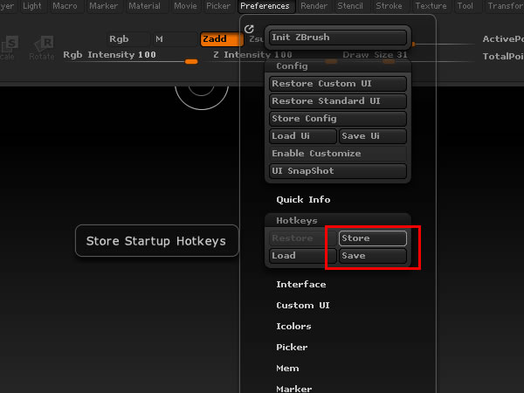Image resolution: width=524 pixels, height=393 pixels.
Task: Expand the Interface section
Action: 301,285
